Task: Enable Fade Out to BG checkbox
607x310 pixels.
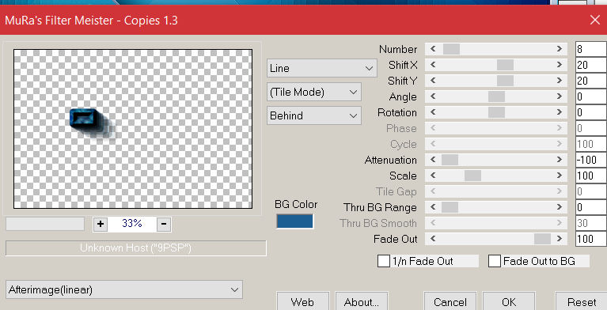Action: tap(495, 261)
